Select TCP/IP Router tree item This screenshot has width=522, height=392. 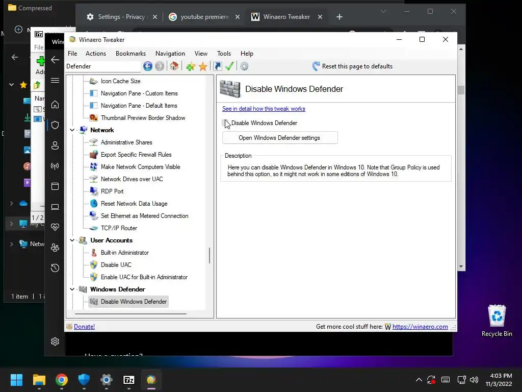tap(119, 228)
